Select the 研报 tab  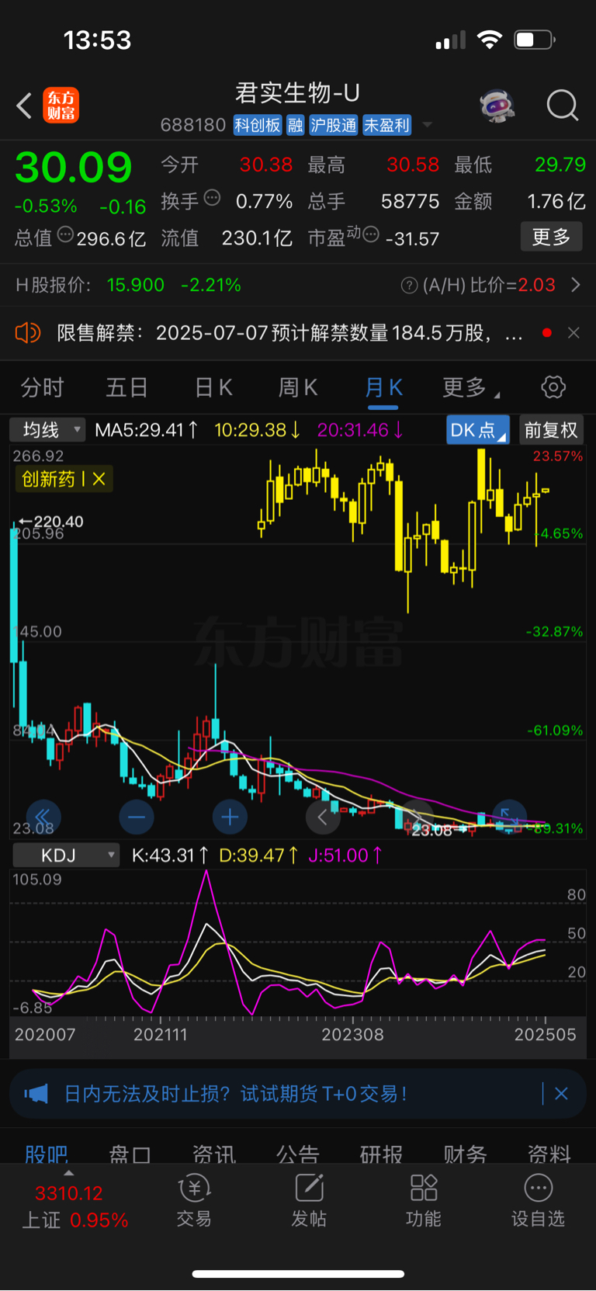pyautogui.click(x=381, y=1154)
